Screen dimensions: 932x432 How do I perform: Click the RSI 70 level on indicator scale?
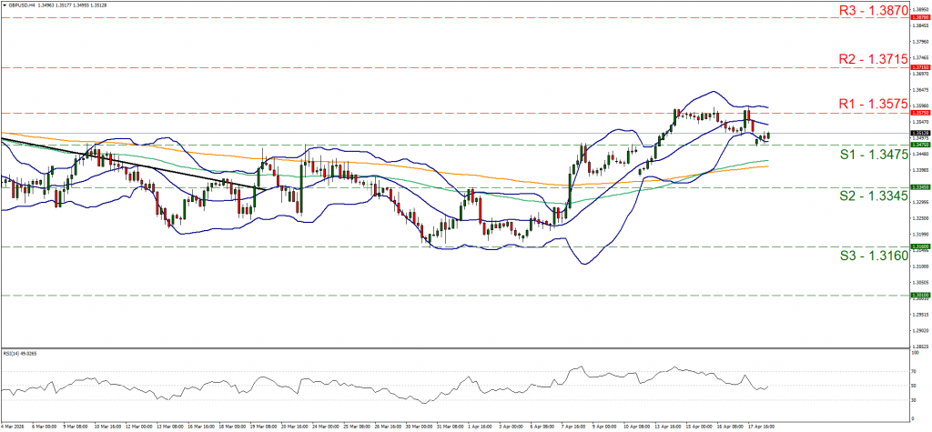click(x=913, y=372)
